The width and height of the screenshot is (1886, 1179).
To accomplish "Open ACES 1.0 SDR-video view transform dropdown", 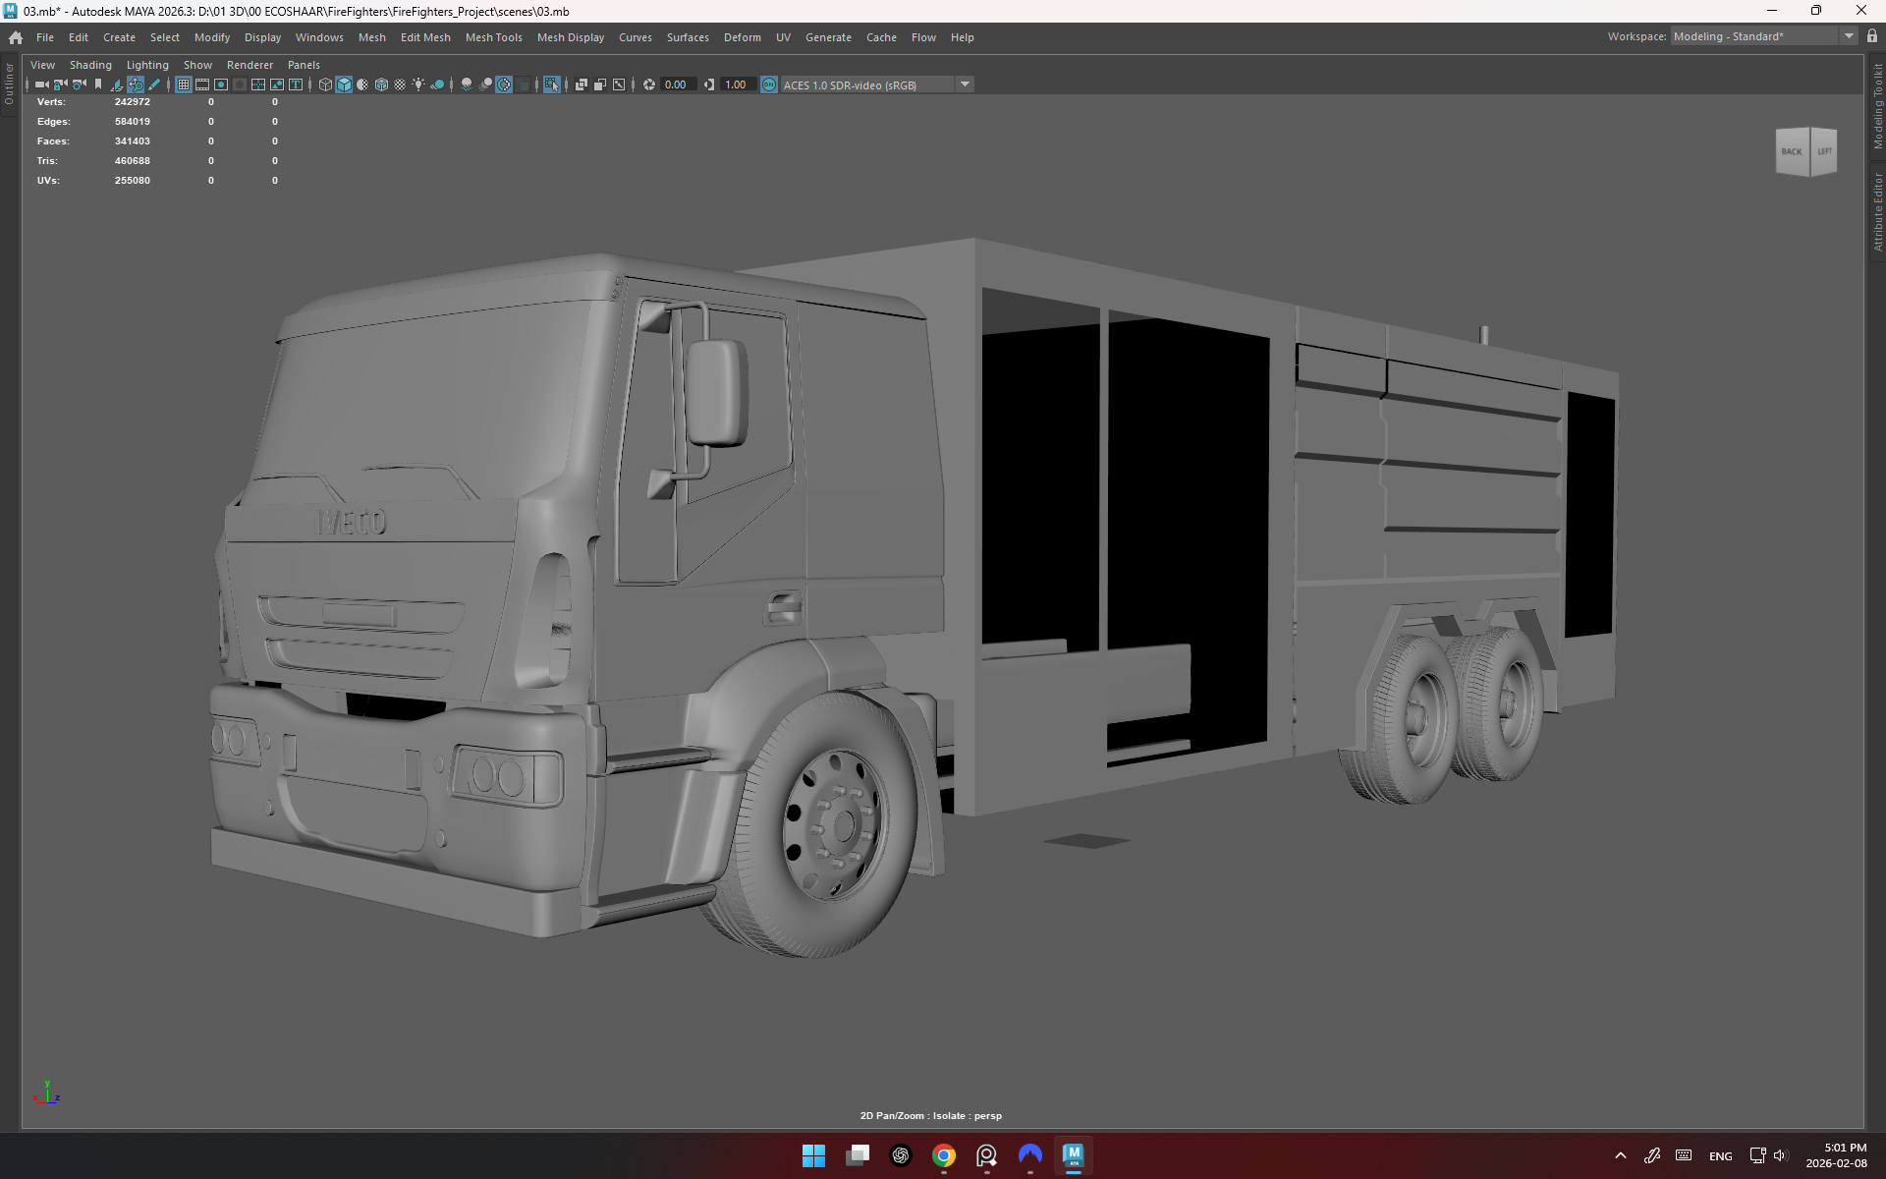I will click(965, 84).
